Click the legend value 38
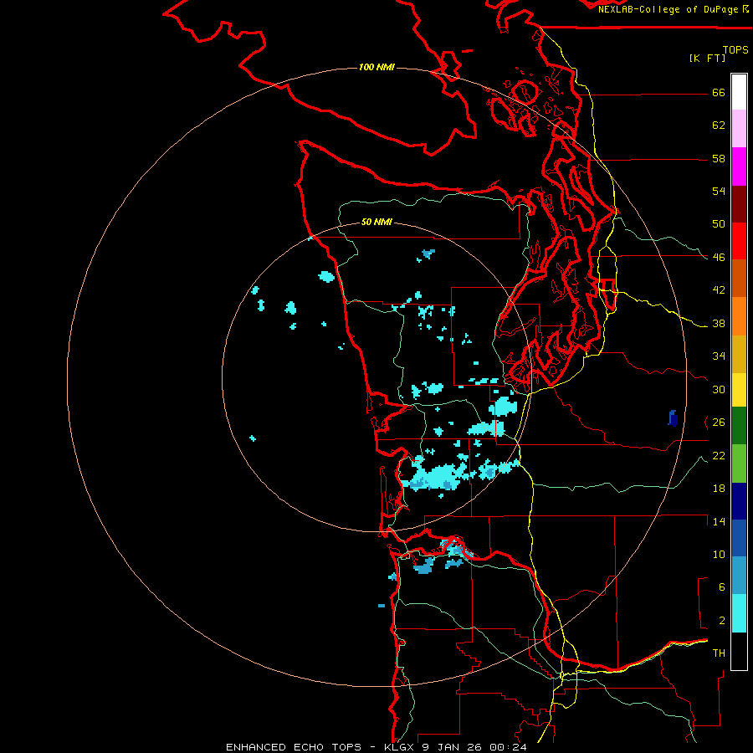This screenshot has height=753, width=753. 719,323
